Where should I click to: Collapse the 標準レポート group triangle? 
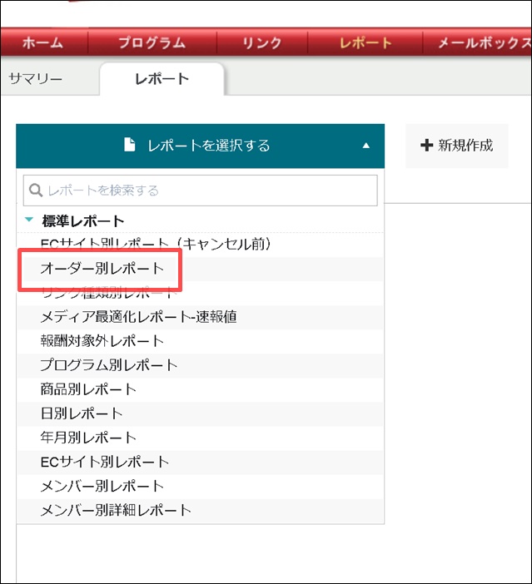coord(30,220)
